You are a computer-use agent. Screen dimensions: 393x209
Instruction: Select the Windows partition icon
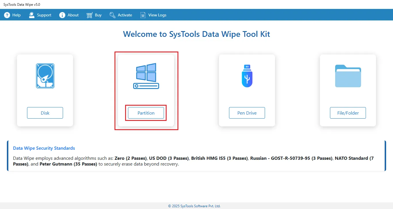146,76
